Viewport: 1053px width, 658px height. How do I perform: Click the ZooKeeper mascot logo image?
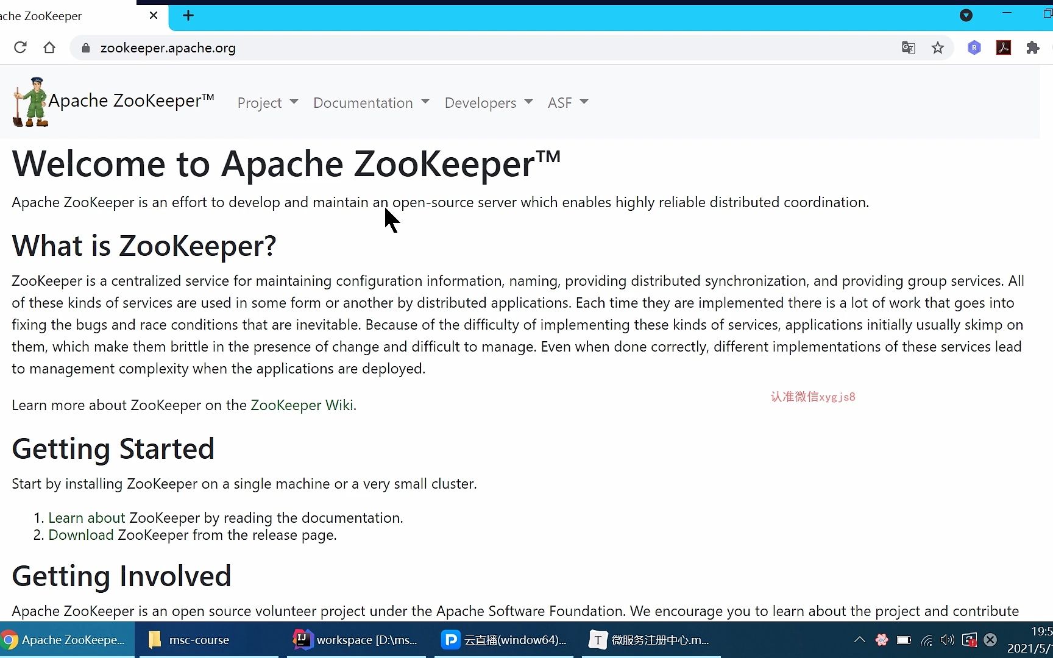coord(30,102)
